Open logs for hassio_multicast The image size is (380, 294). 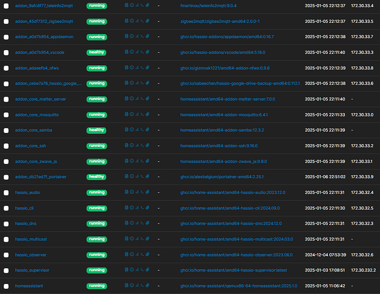126,239
